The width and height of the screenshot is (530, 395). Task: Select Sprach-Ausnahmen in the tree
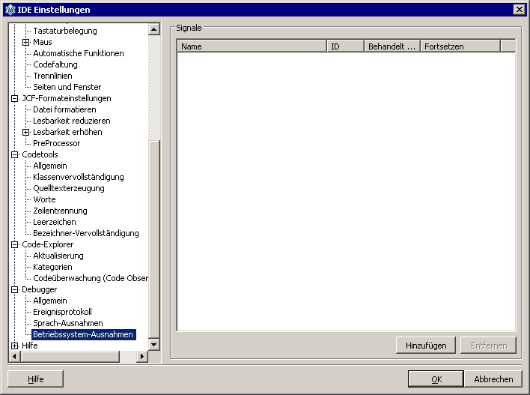[67, 323]
